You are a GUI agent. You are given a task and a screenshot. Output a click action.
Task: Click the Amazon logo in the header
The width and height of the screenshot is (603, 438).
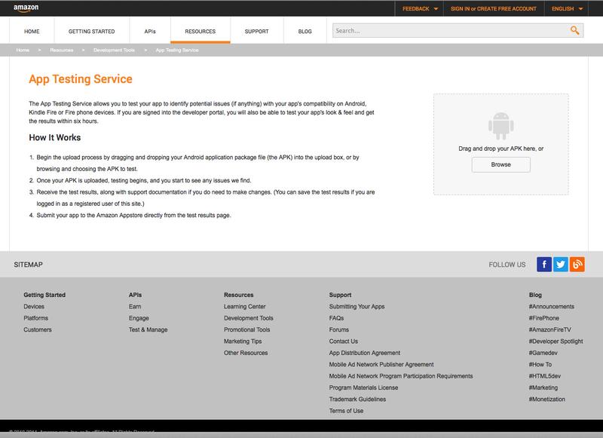(26, 8)
